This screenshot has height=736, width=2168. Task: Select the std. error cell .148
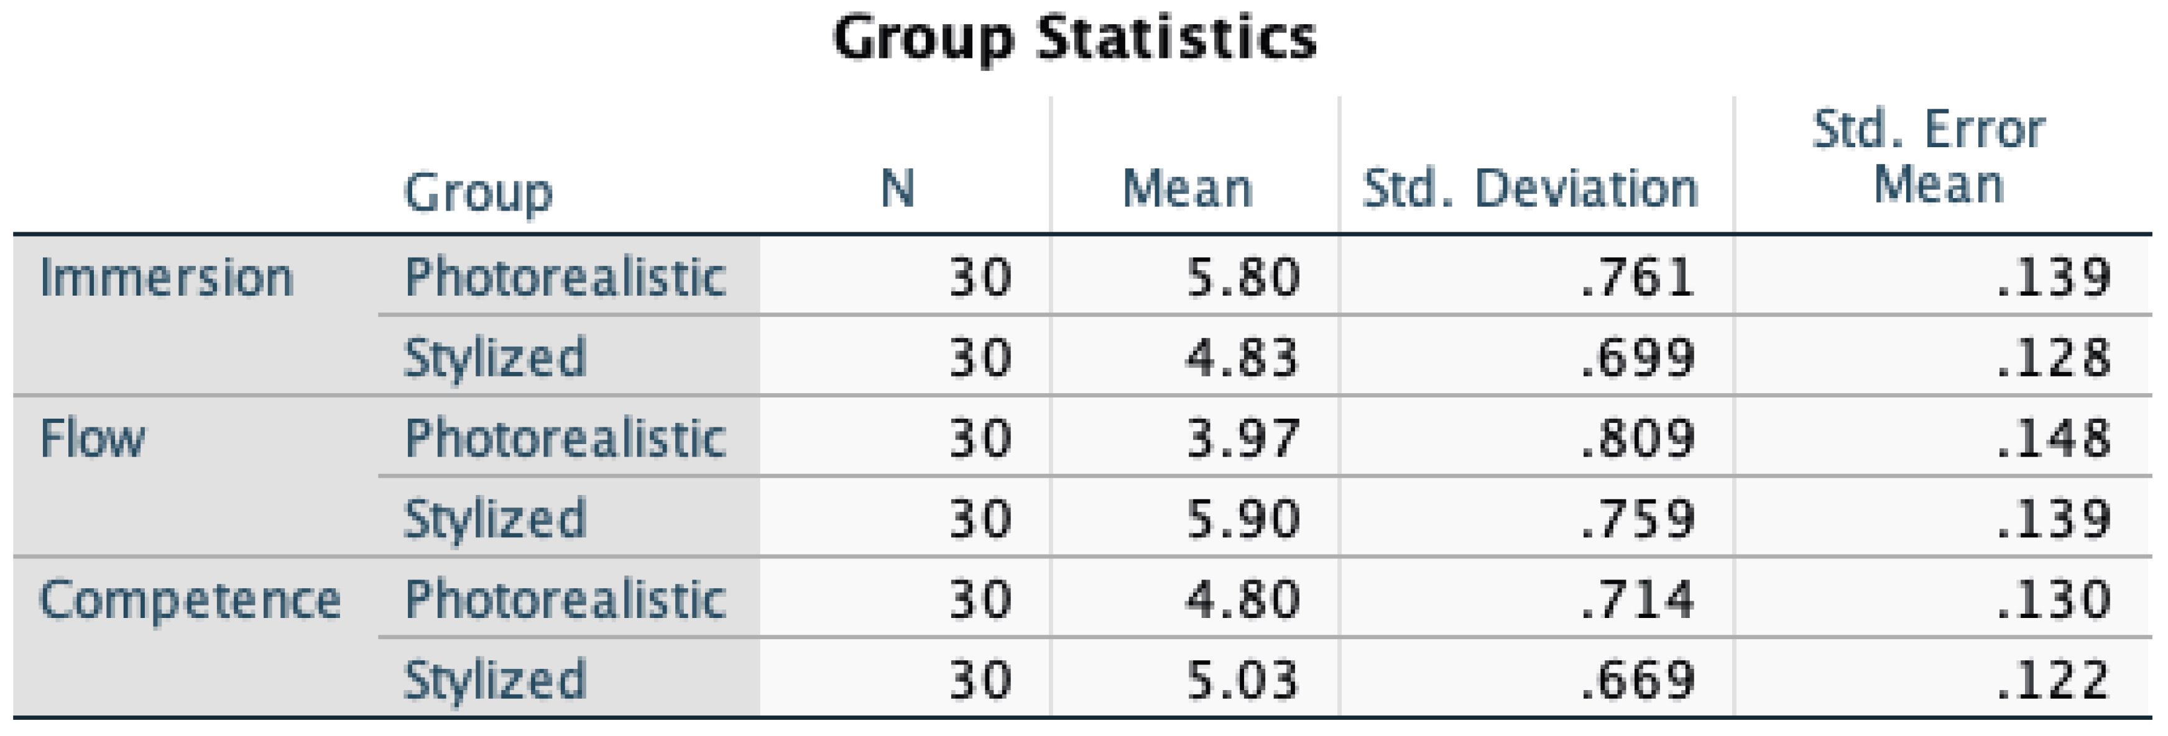[x=2054, y=438]
